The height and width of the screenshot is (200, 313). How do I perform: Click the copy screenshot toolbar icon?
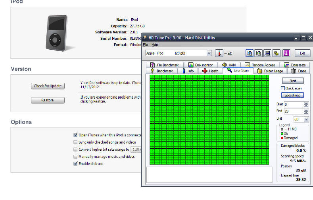click(x=258, y=53)
